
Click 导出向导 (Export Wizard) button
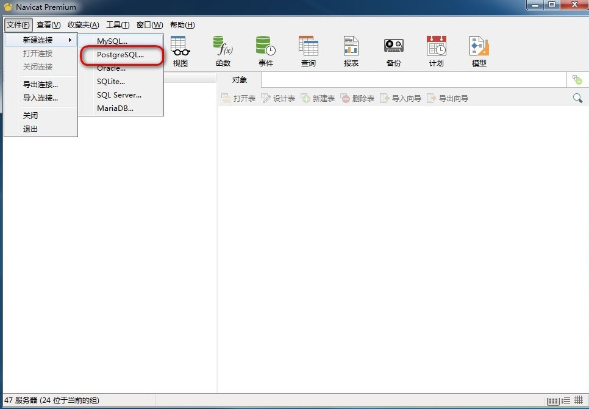[x=448, y=98]
